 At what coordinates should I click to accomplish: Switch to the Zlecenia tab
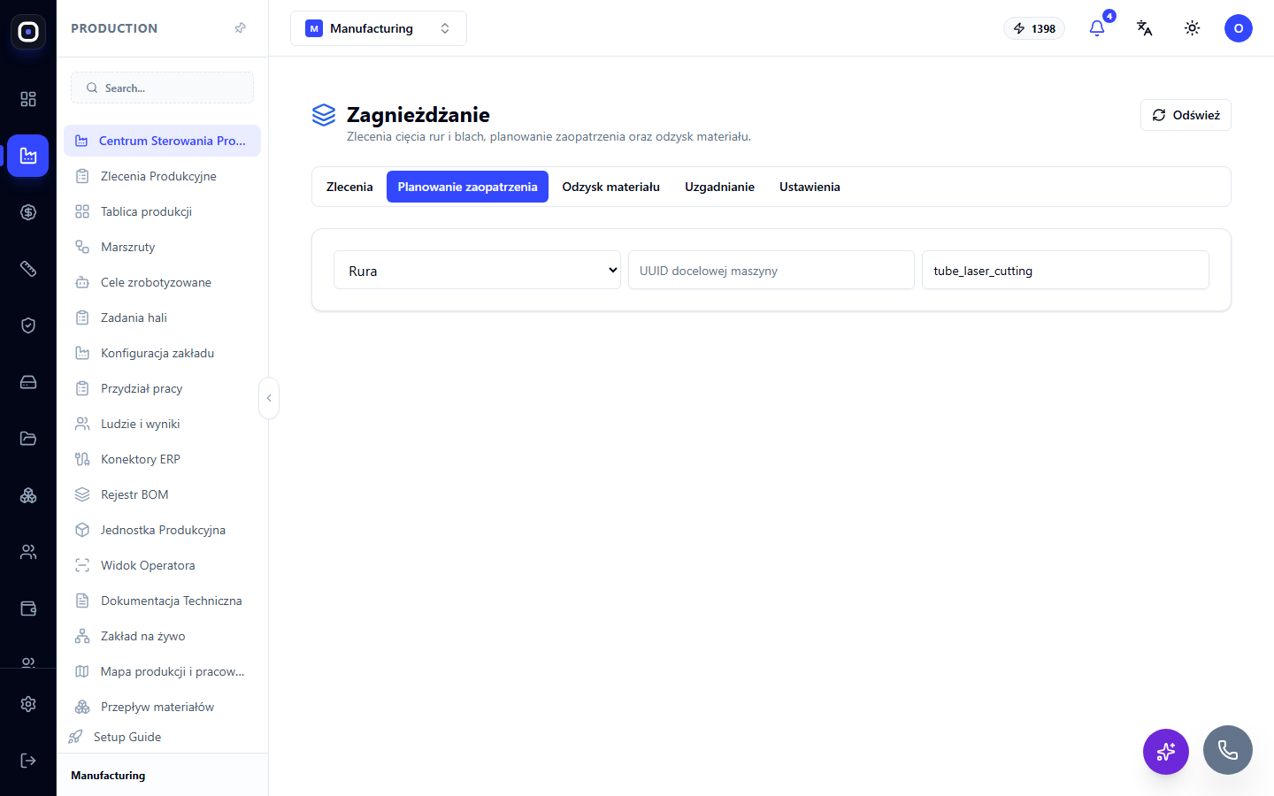[x=349, y=187]
